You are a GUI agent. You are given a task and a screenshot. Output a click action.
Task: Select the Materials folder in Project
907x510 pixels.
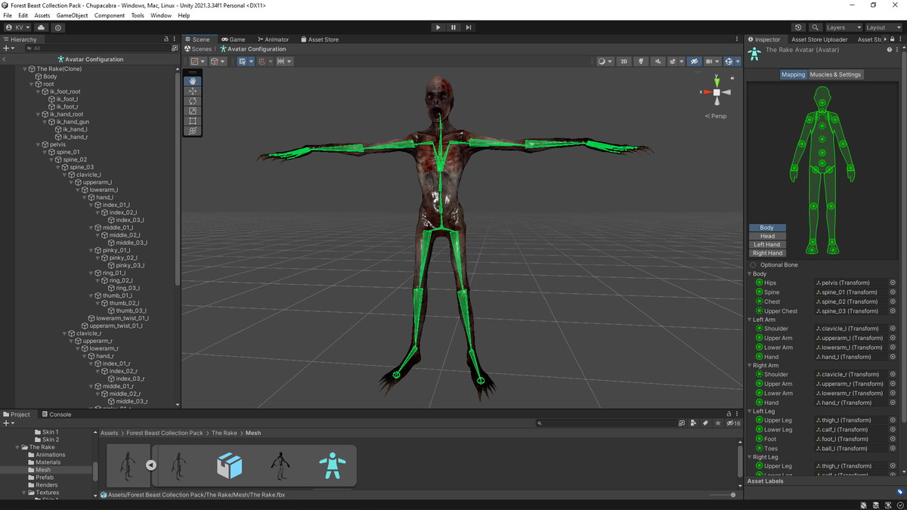tap(48, 462)
